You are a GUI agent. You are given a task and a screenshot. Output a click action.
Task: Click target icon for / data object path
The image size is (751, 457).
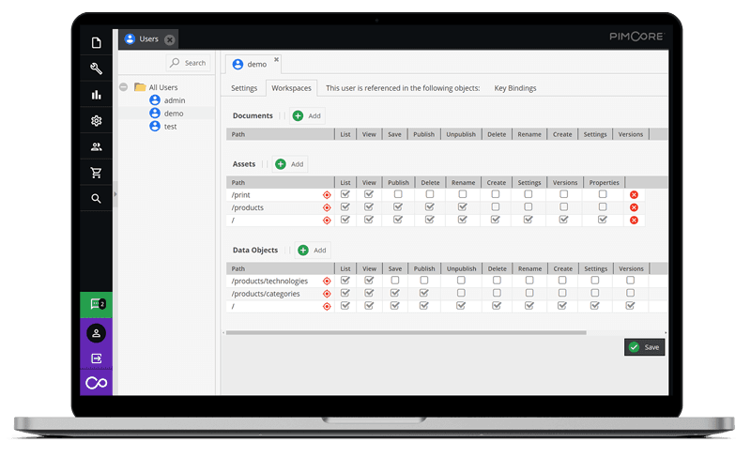pyautogui.click(x=327, y=306)
